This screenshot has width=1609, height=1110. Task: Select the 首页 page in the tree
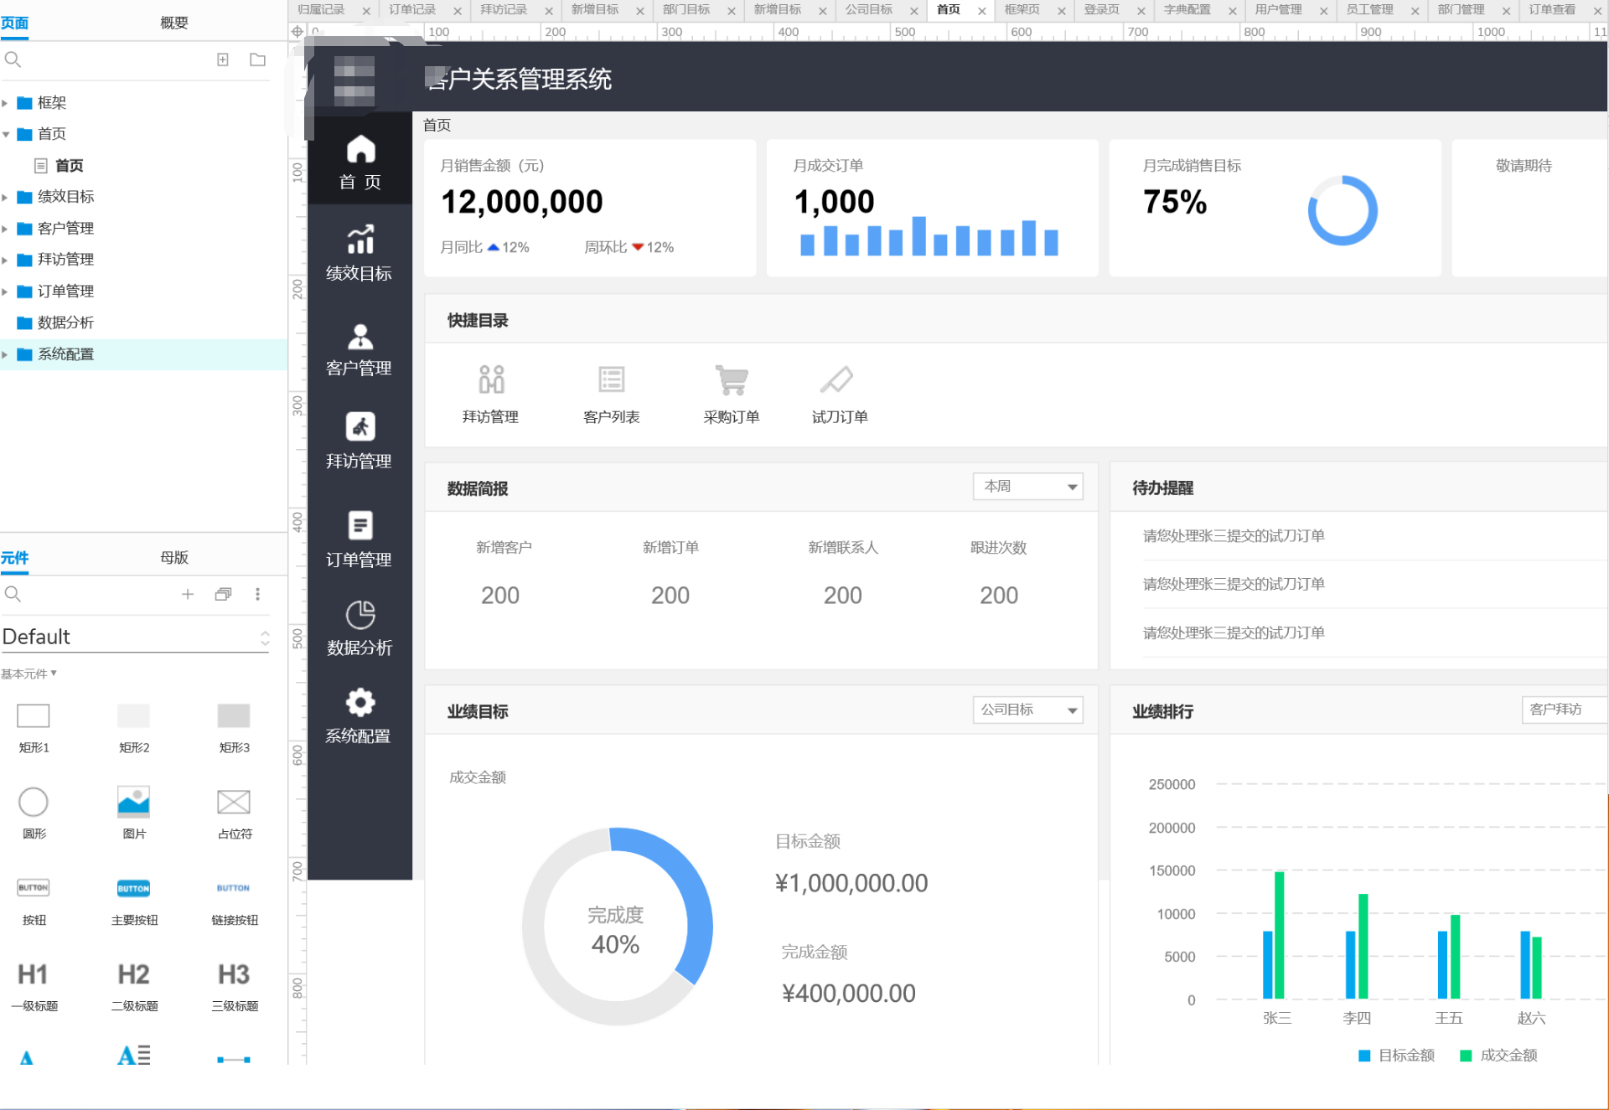[x=70, y=166]
